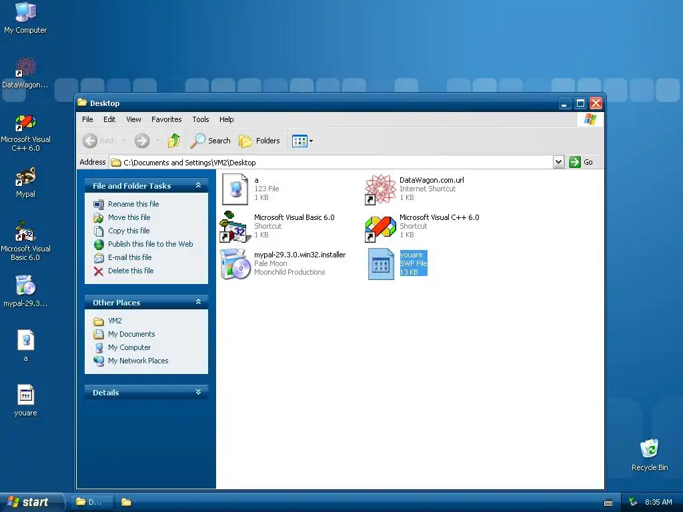Open Forward history dropdown arrow

click(157, 141)
